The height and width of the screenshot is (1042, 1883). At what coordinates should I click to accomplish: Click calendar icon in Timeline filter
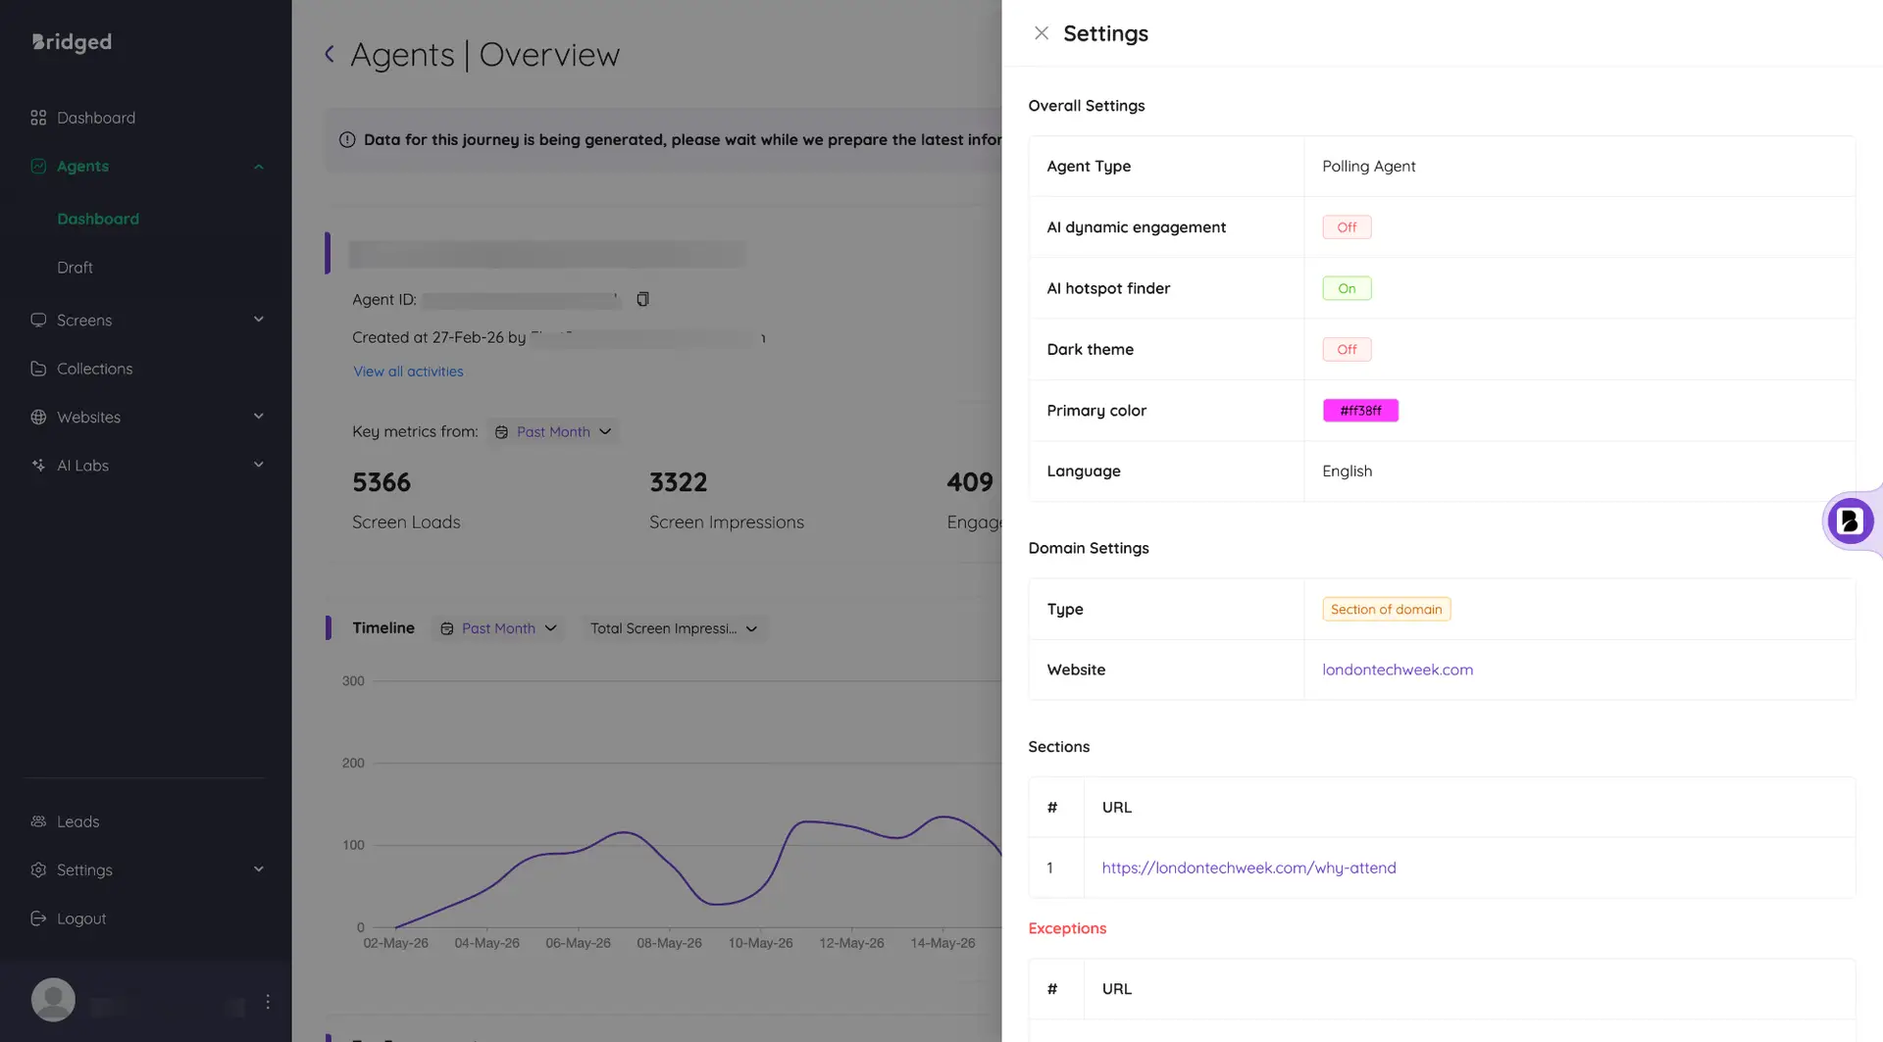tap(446, 629)
